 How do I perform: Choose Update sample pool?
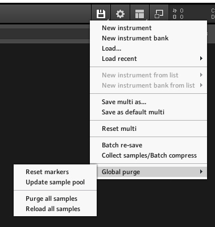click(55, 182)
